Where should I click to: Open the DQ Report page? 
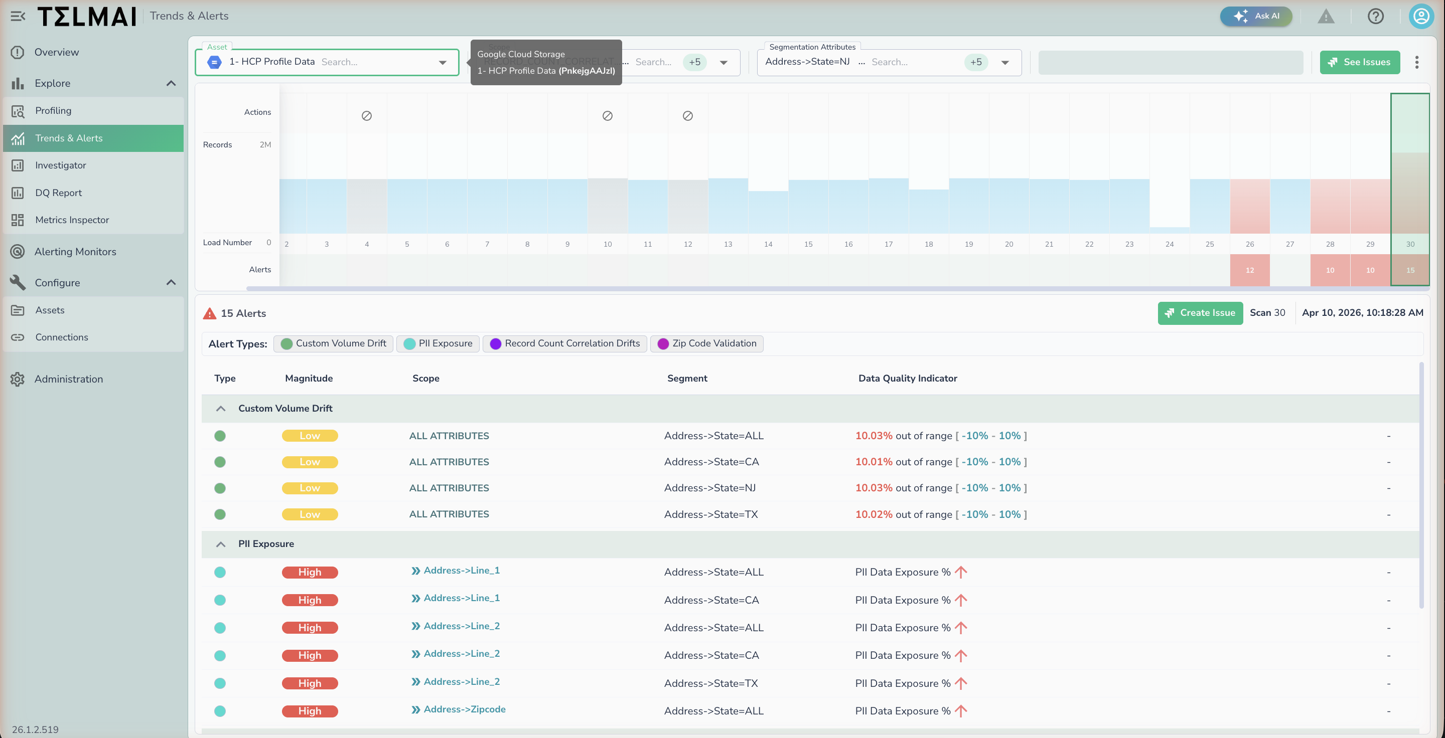click(58, 192)
